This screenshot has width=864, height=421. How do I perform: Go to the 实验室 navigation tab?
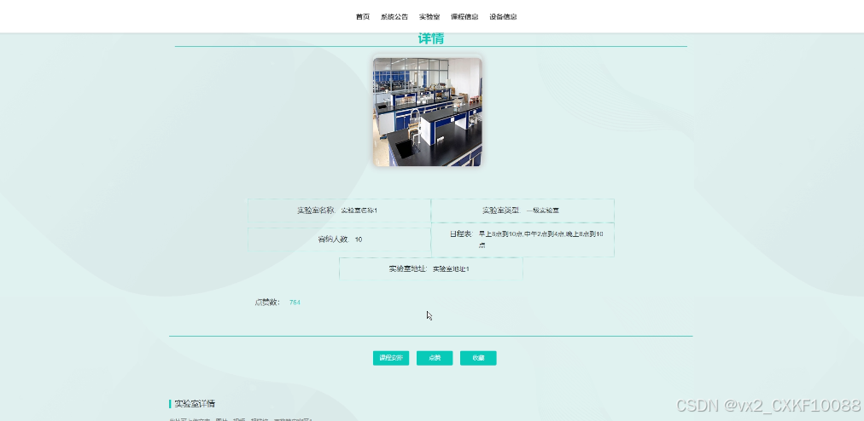[x=429, y=16]
